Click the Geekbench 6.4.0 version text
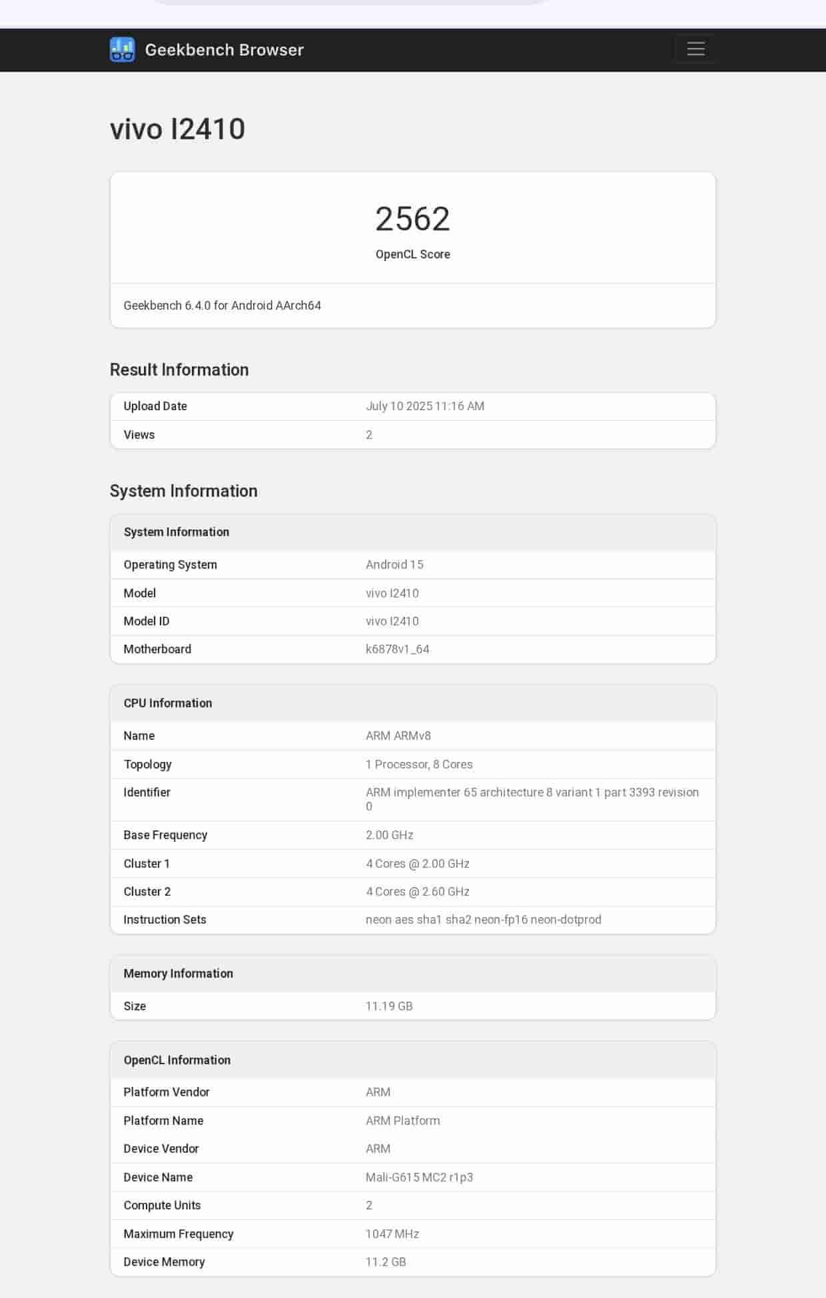 222,306
